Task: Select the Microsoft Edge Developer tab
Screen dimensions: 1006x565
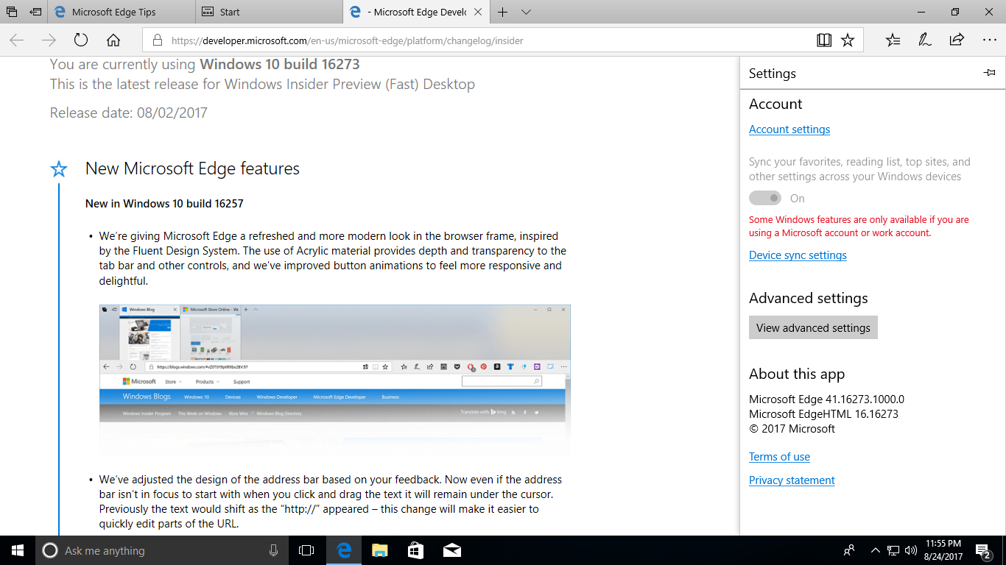Action: (417, 12)
